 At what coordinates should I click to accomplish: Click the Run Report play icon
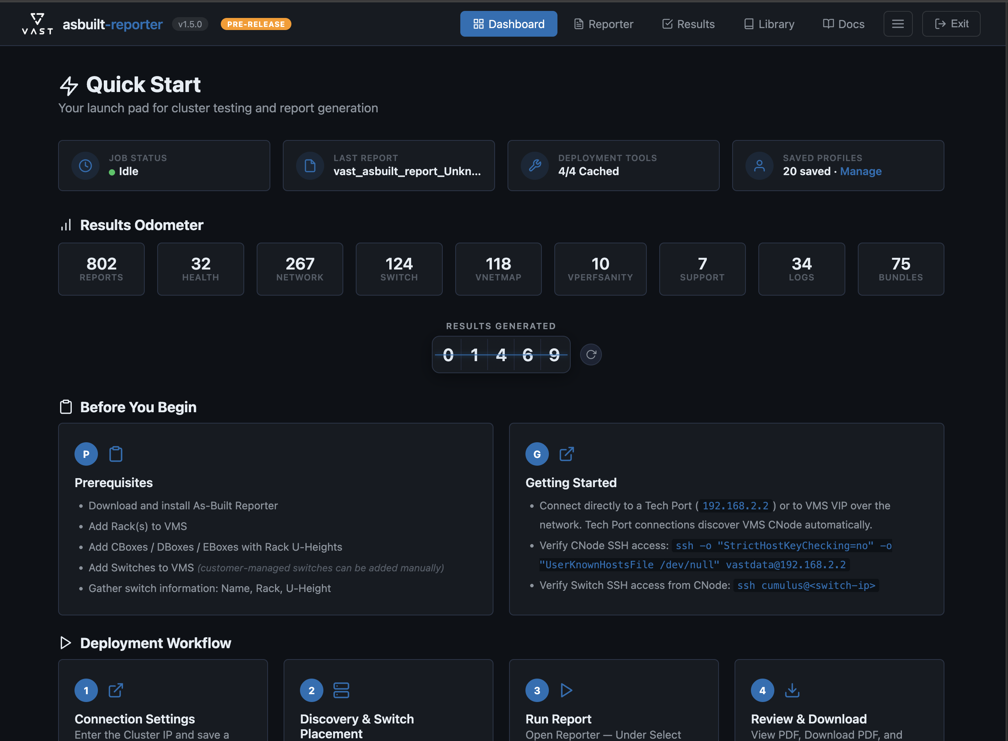click(566, 690)
